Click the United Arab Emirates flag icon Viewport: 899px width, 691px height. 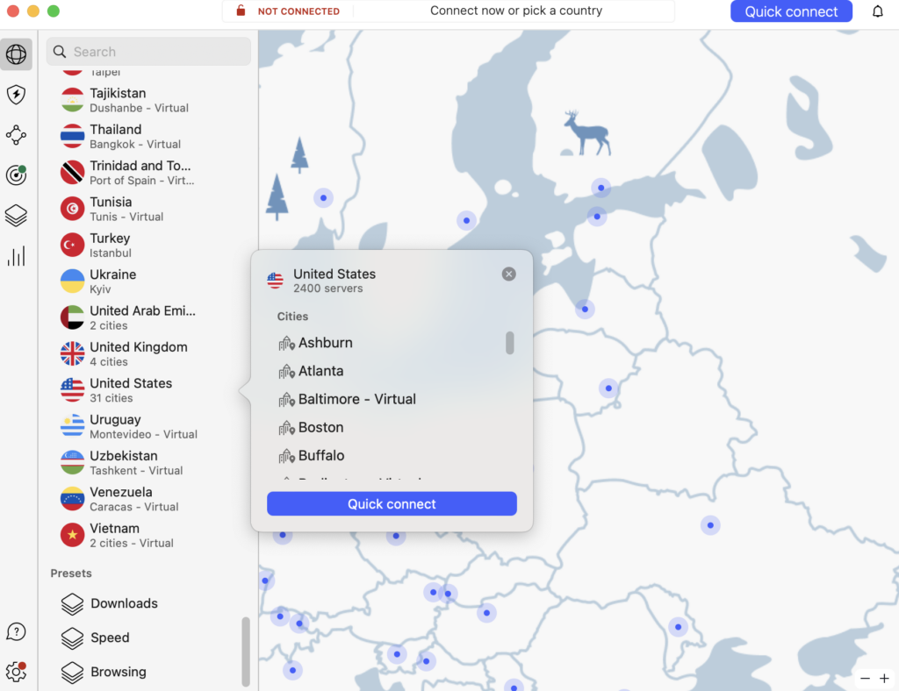[72, 317]
